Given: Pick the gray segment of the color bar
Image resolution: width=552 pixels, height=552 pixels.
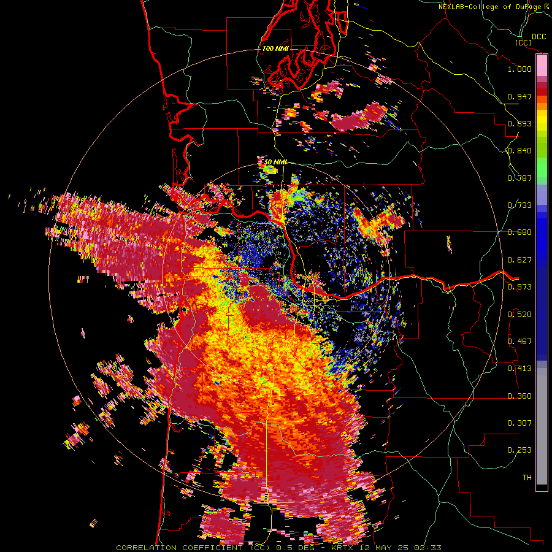Looking at the screenshot, I should tap(542, 426).
